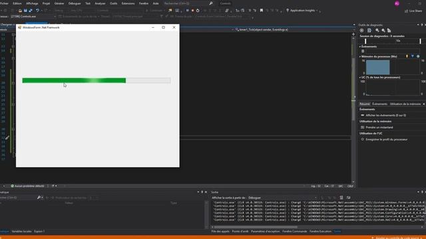Click the Aucun problème détecté status indicator
The width and height of the screenshot is (426, 239).
[27, 186]
